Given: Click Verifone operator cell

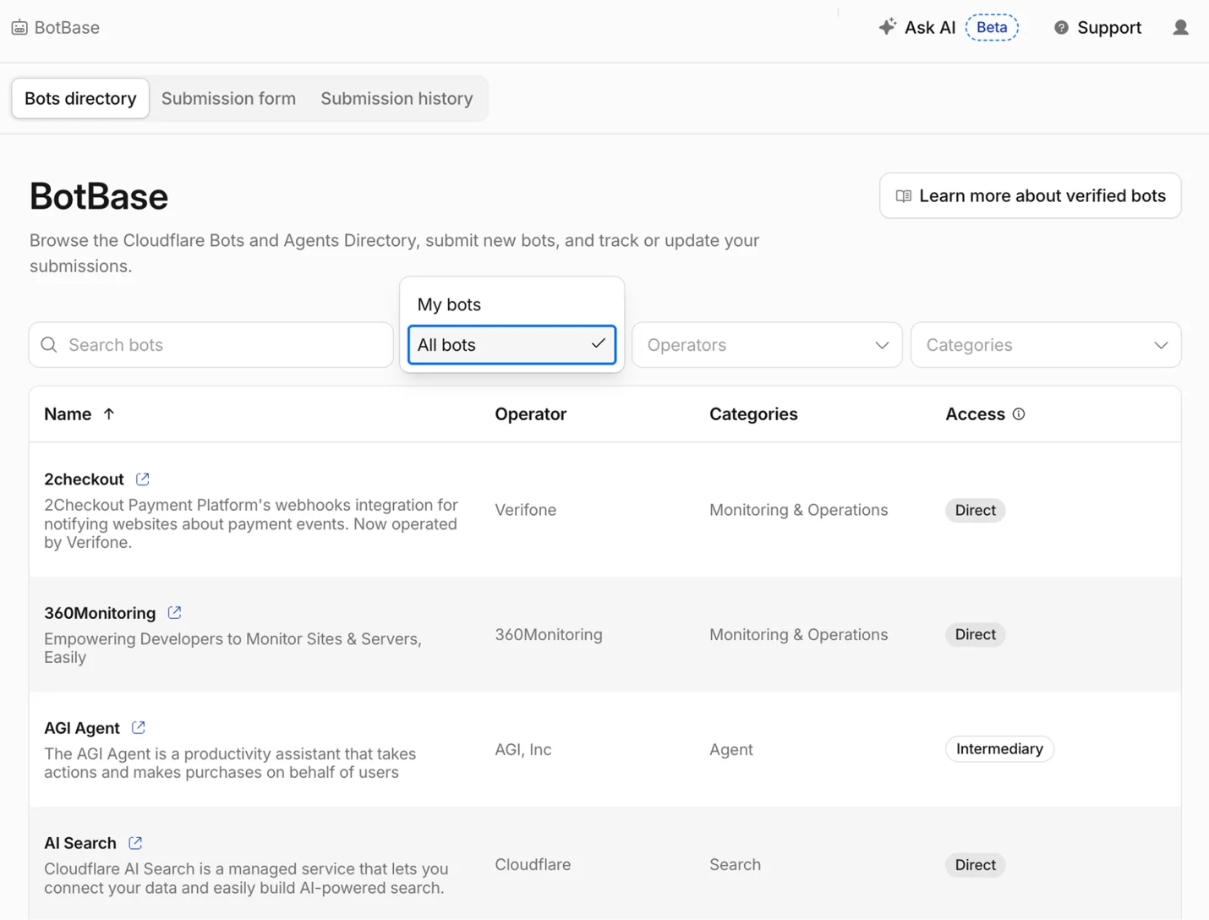Looking at the screenshot, I should tap(526, 510).
